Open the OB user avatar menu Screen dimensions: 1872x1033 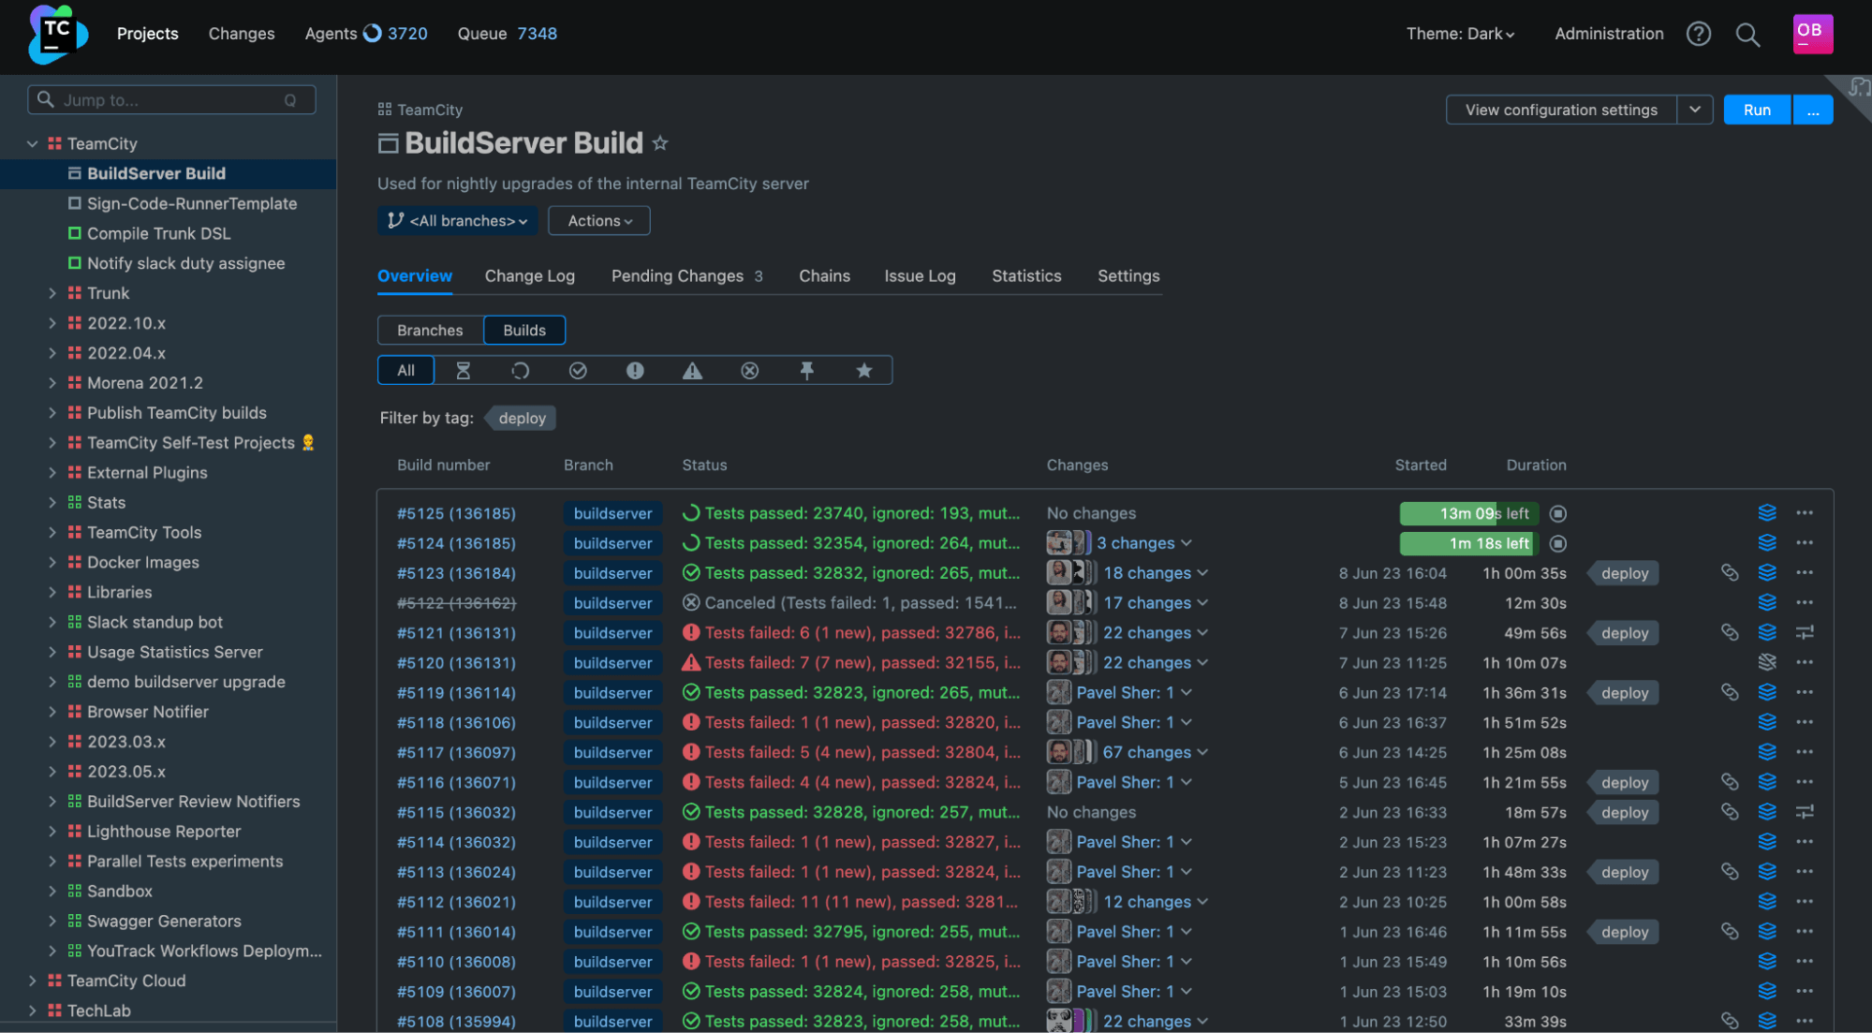coord(1812,34)
